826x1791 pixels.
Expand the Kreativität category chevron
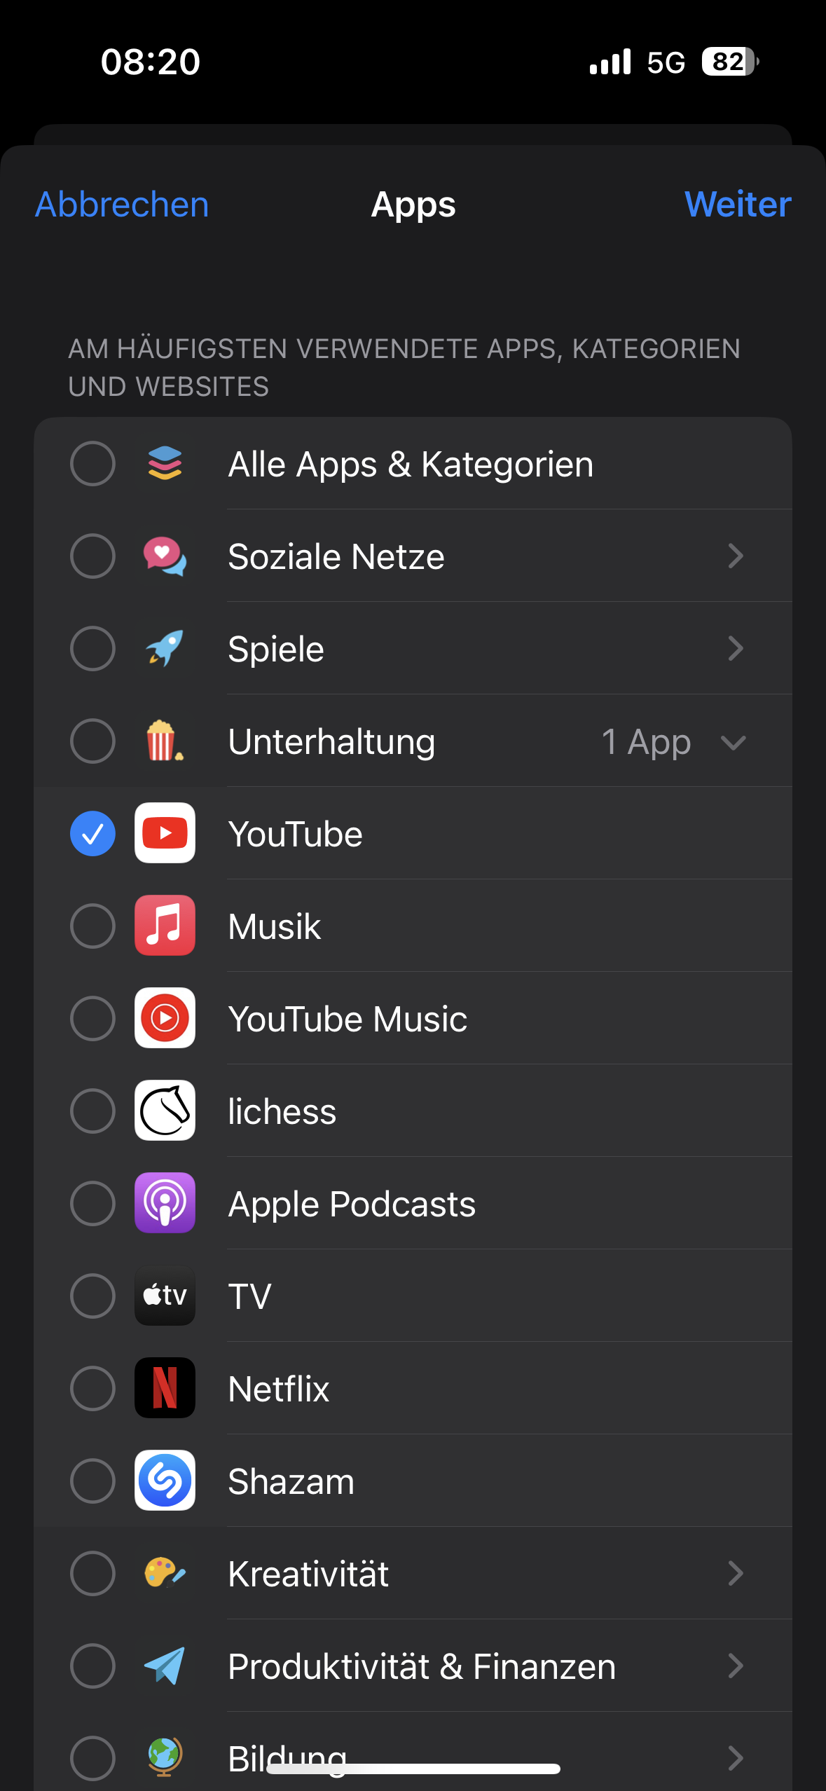(735, 1574)
